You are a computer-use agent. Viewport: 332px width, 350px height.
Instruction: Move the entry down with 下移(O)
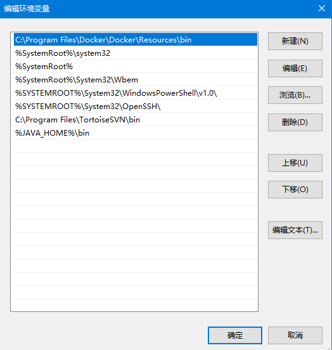click(295, 190)
